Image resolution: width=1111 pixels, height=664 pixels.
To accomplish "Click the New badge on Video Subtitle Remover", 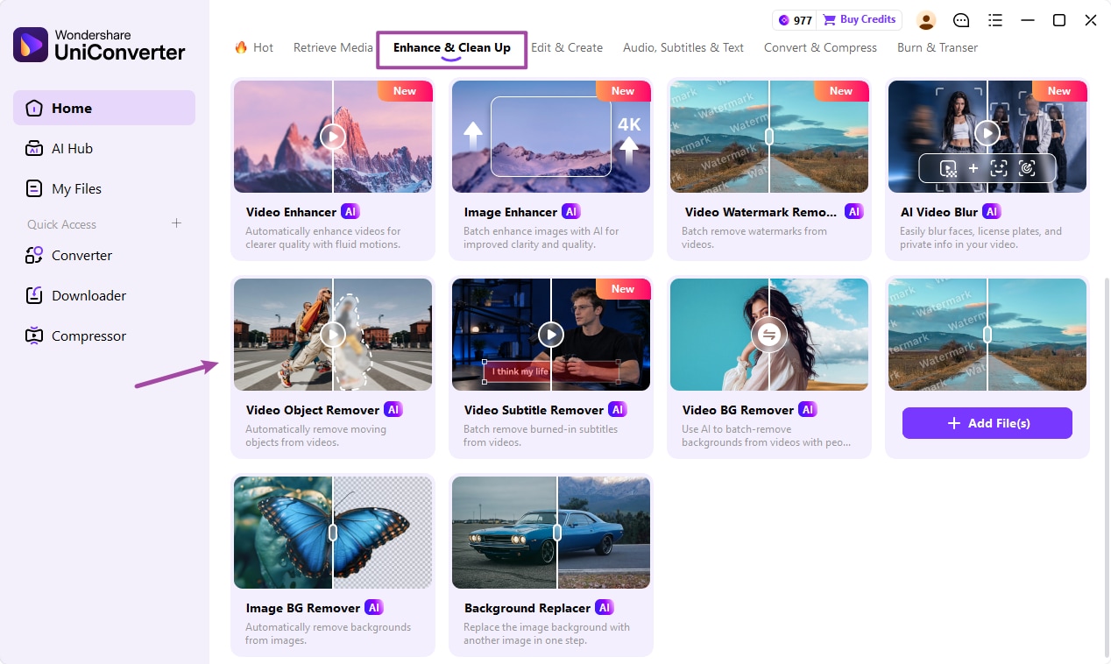I will 623,289.
